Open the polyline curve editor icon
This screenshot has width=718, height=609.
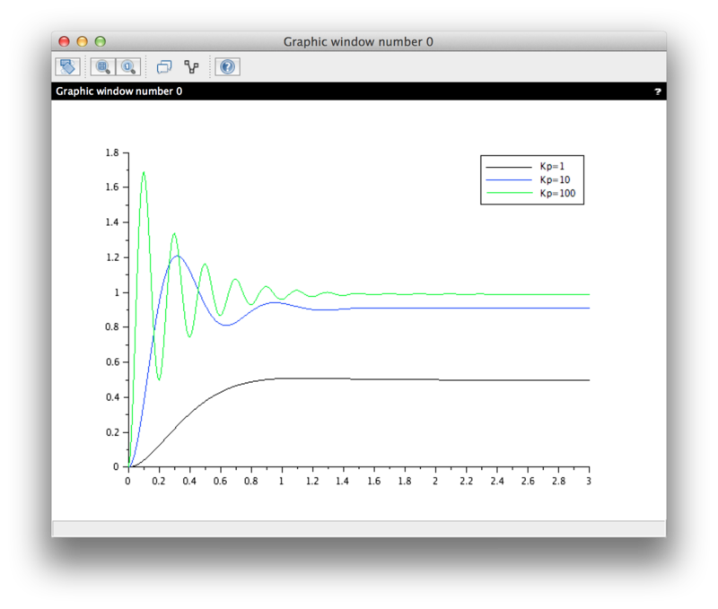click(x=191, y=66)
